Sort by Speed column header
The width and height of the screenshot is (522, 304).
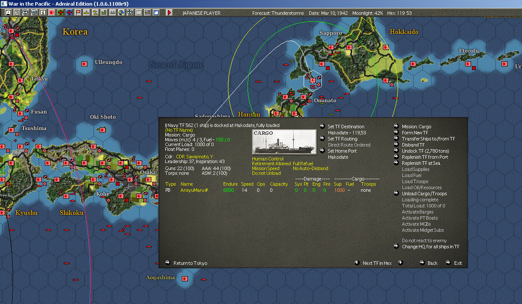pos(247,184)
